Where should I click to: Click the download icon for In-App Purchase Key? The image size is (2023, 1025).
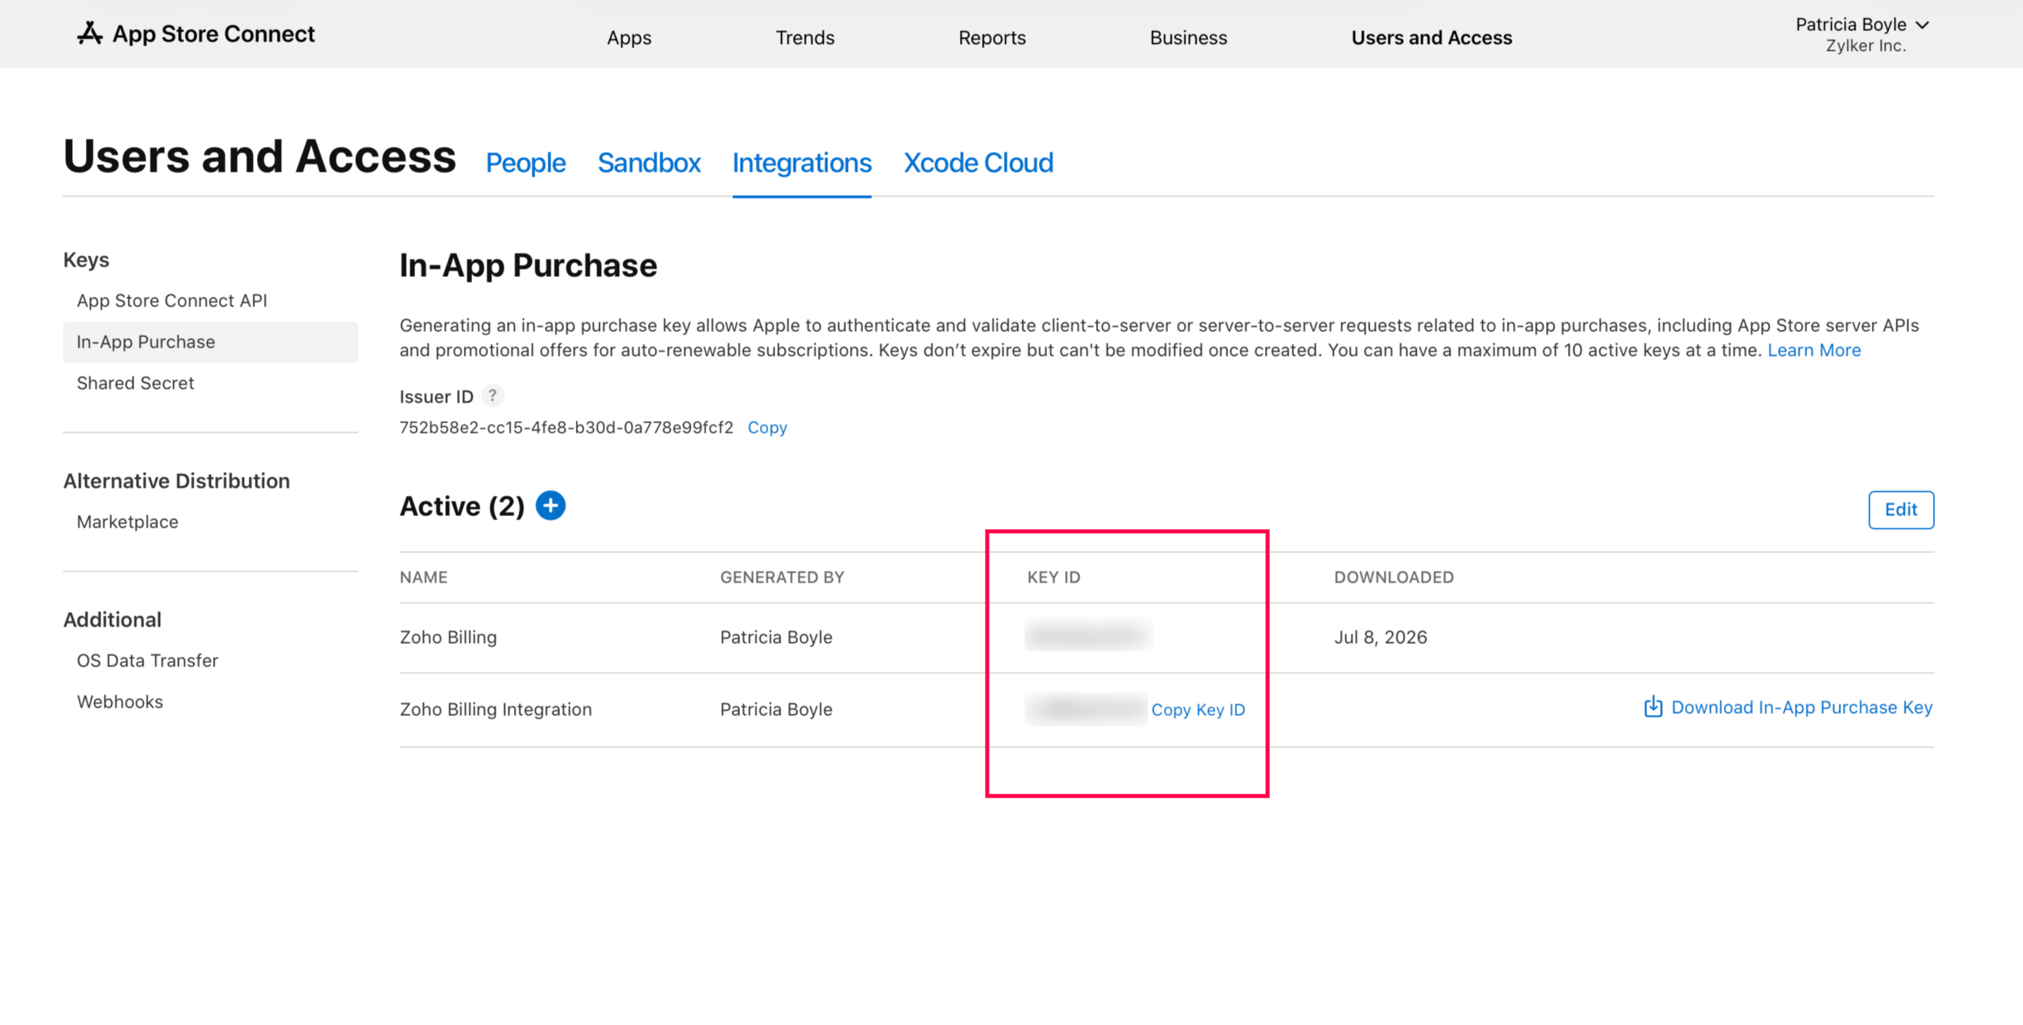pyautogui.click(x=1653, y=707)
